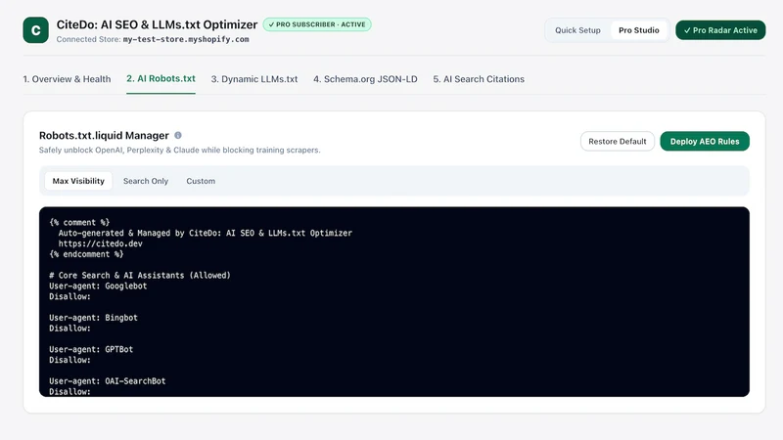Switch to 5. AI Search Citations tab

pyautogui.click(x=479, y=79)
